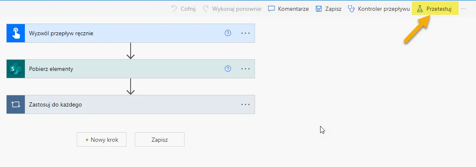The width and height of the screenshot is (476, 167).
Task: Click the manual trigger hand icon
Action: pos(16,33)
